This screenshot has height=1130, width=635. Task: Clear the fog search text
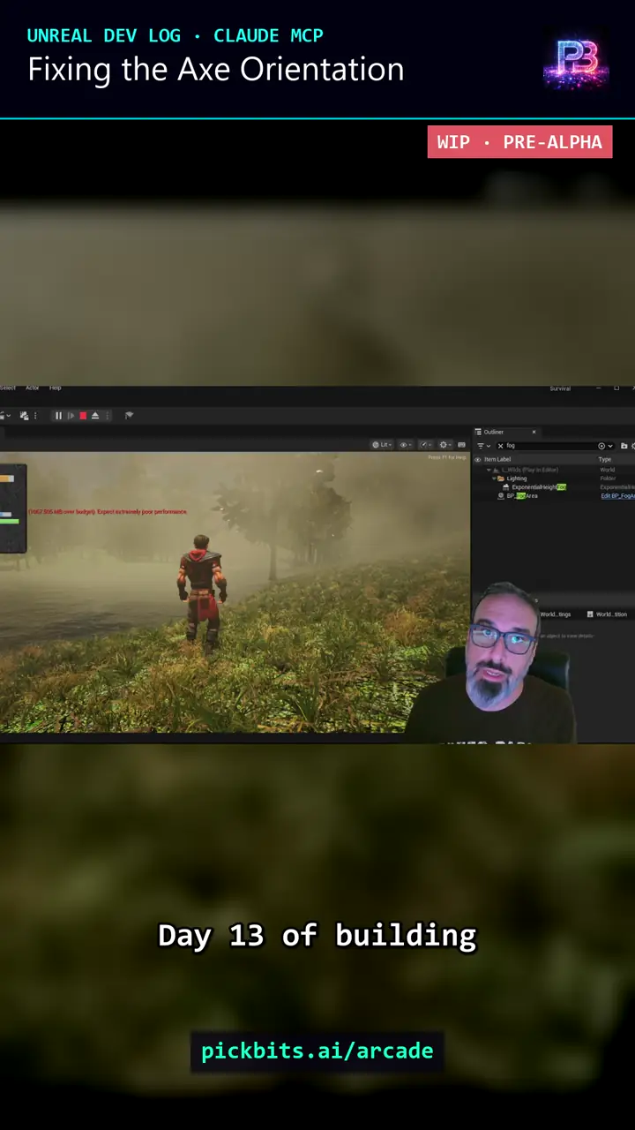point(500,446)
